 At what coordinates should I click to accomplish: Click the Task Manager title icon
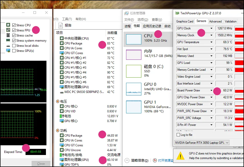(x=127, y=13)
